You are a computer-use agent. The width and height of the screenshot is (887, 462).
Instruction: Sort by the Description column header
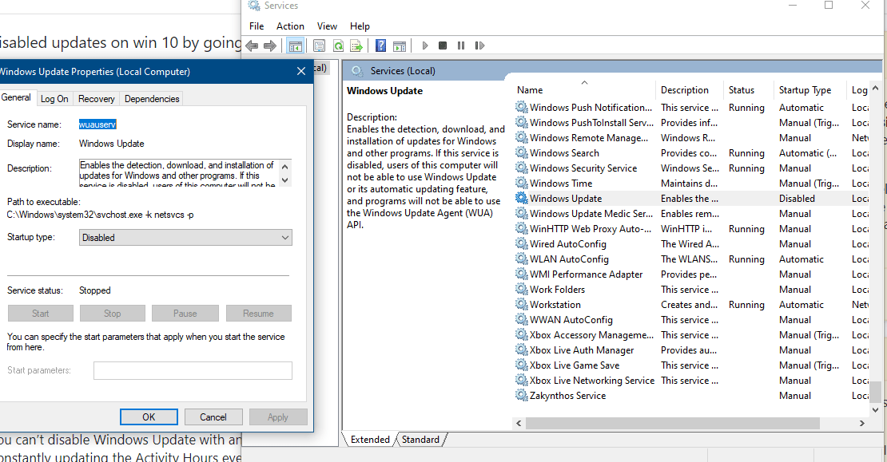point(690,90)
